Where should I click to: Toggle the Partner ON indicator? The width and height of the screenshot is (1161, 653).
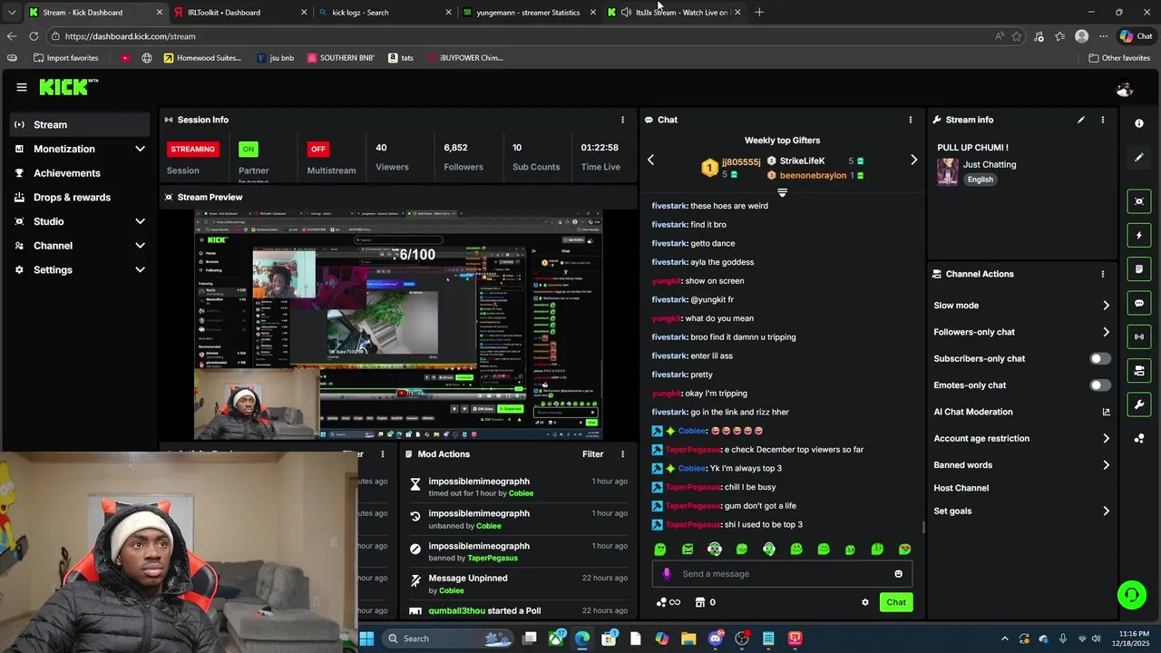pyautogui.click(x=248, y=149)
